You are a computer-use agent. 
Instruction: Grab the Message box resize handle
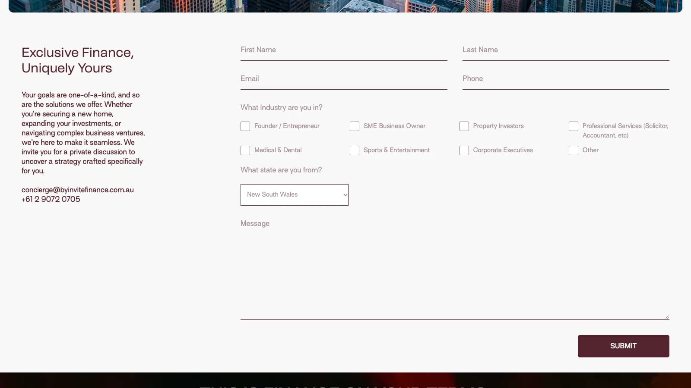click(667, 317)
